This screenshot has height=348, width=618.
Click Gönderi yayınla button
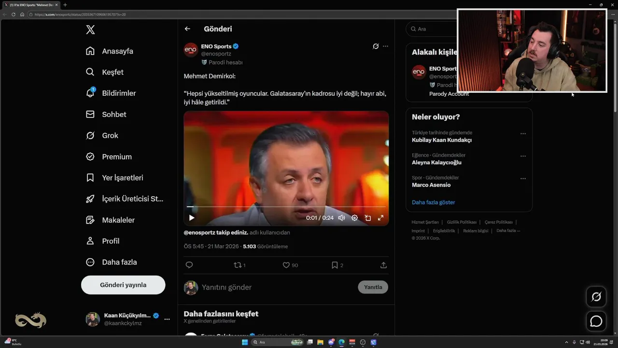[123, 285]
